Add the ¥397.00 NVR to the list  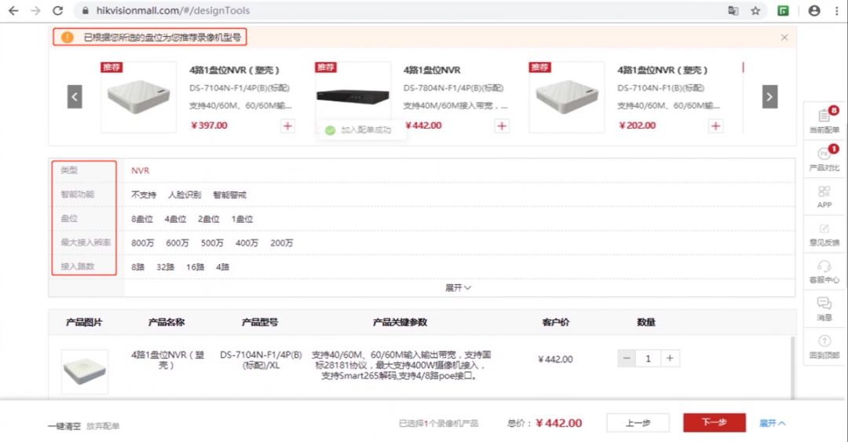coord(287,126)
